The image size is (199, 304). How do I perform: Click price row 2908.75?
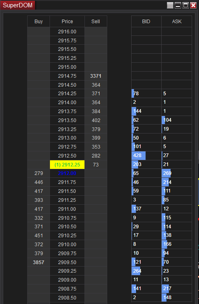[67, 289]
